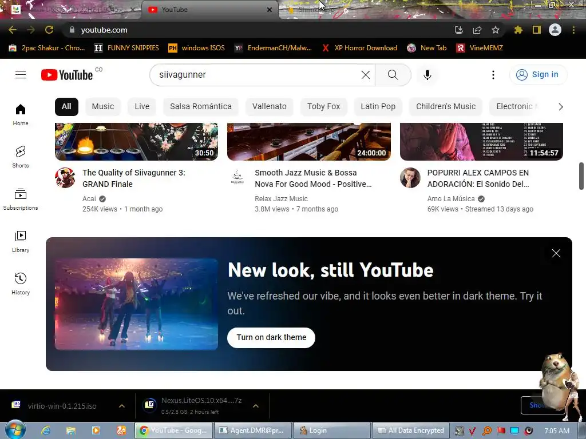Select the Vallenato filter chip
Viewport: 586px width, 439px height.
(x=269, y=107)
